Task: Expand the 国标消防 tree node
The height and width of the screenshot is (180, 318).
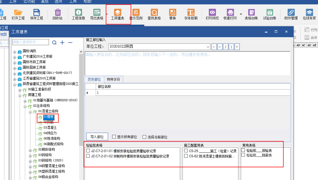Action: [15, 52]
